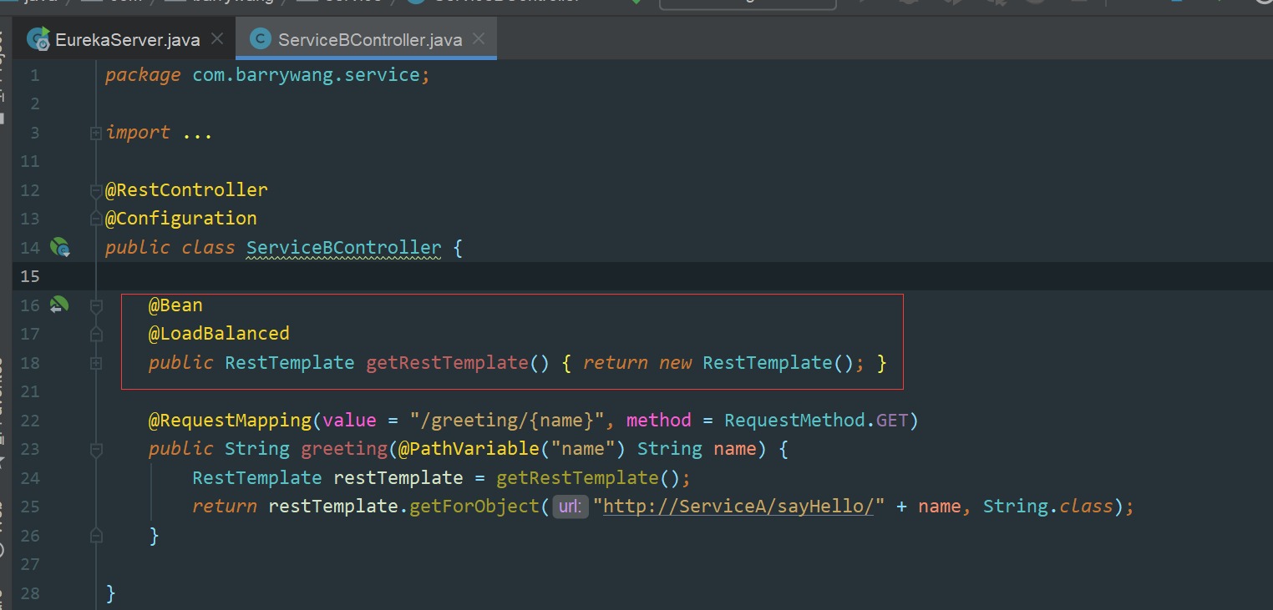Click the @RequestMapping annotation
1273x610 pixels.
[230, 420]
